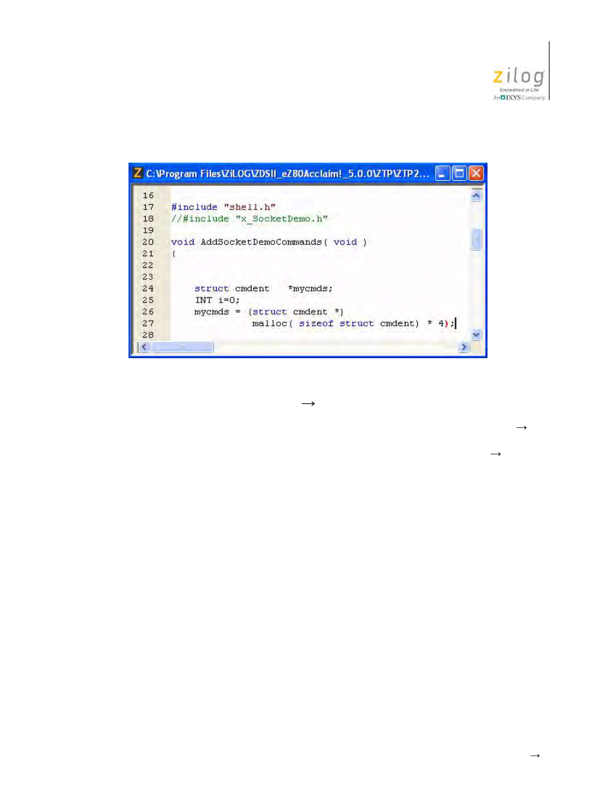Click line number 24 in gutter
Image resolution: width=616 pixels, height=797 pixels.
tap(148, 288)
